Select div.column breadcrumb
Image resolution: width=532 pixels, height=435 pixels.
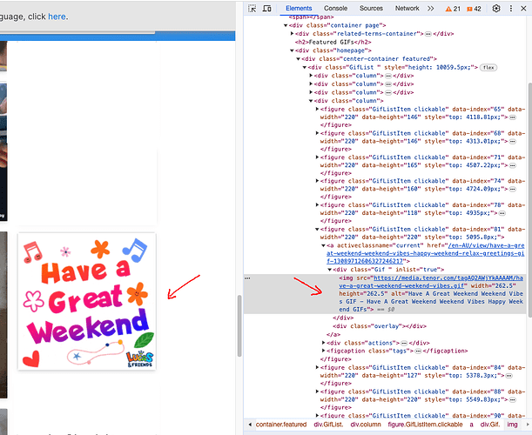[366, 425]
